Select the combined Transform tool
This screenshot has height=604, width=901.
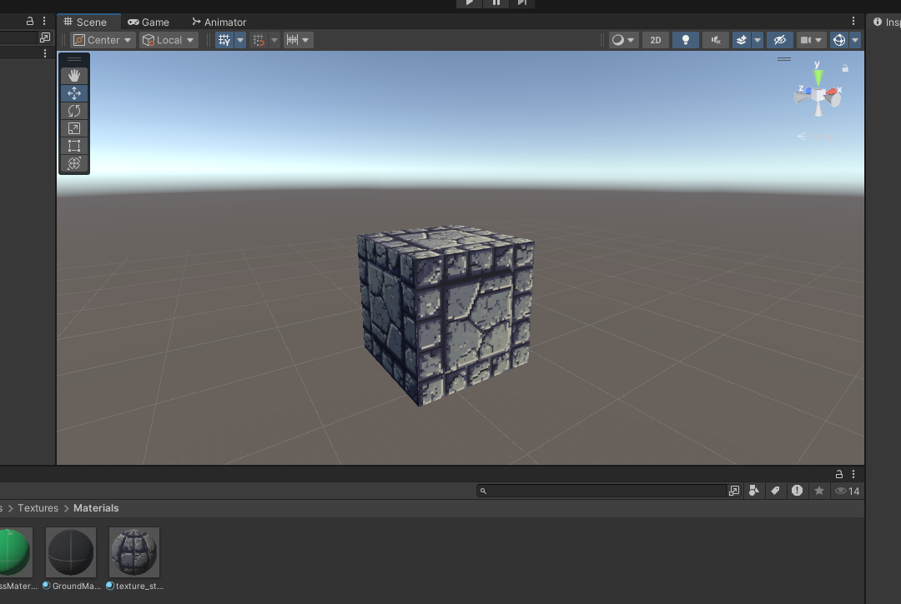click(x=74, y=163)
